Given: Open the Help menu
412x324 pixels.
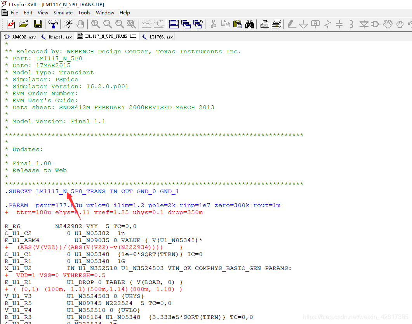Looking at the screenshot, I should (x=125, y=12).
